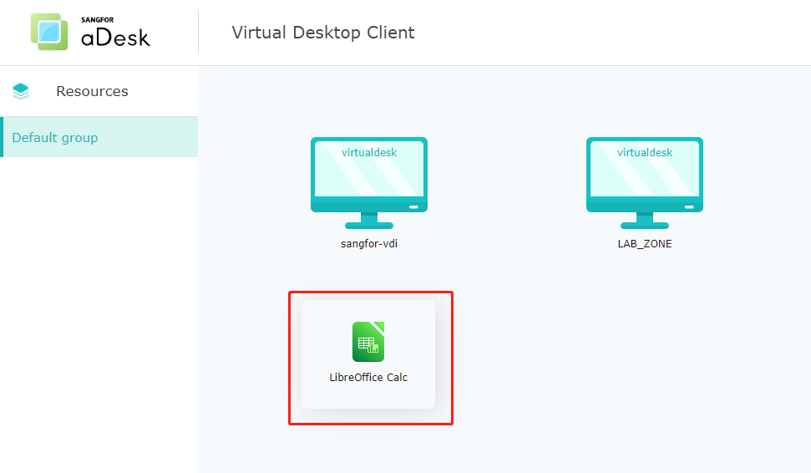Image resolution: width=811 pixels, height=473 pixels.
Task: Click the sangfor-vdi label text
Action: point(369,244)
